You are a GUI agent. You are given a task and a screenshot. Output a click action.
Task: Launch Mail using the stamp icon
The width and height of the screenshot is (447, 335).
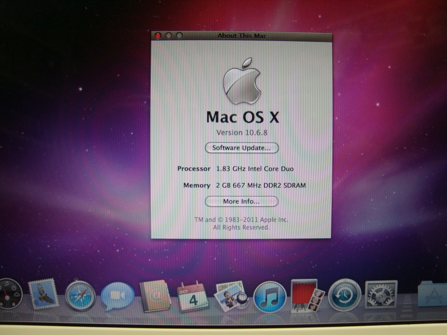[x=43, y=294]
